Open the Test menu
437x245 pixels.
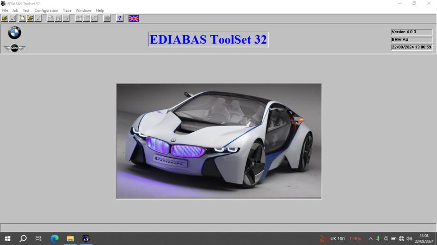point(26,10)
